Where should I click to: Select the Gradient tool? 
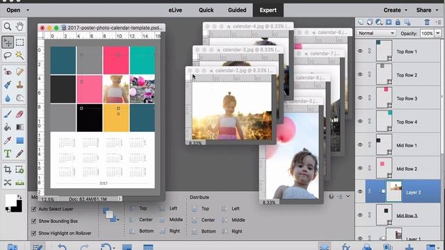click(19, 127)
